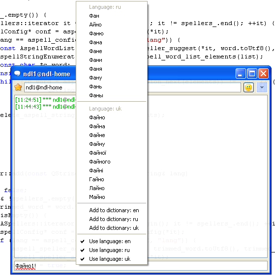
Task: Click the chat log line at 11:24:51
Action: pos(46,100)
